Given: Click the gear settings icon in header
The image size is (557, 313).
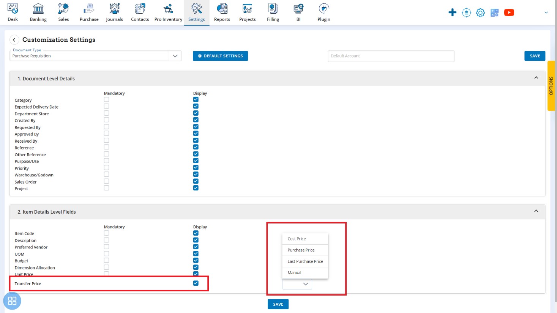Looking at the screenshot, I should click(480, 13).
